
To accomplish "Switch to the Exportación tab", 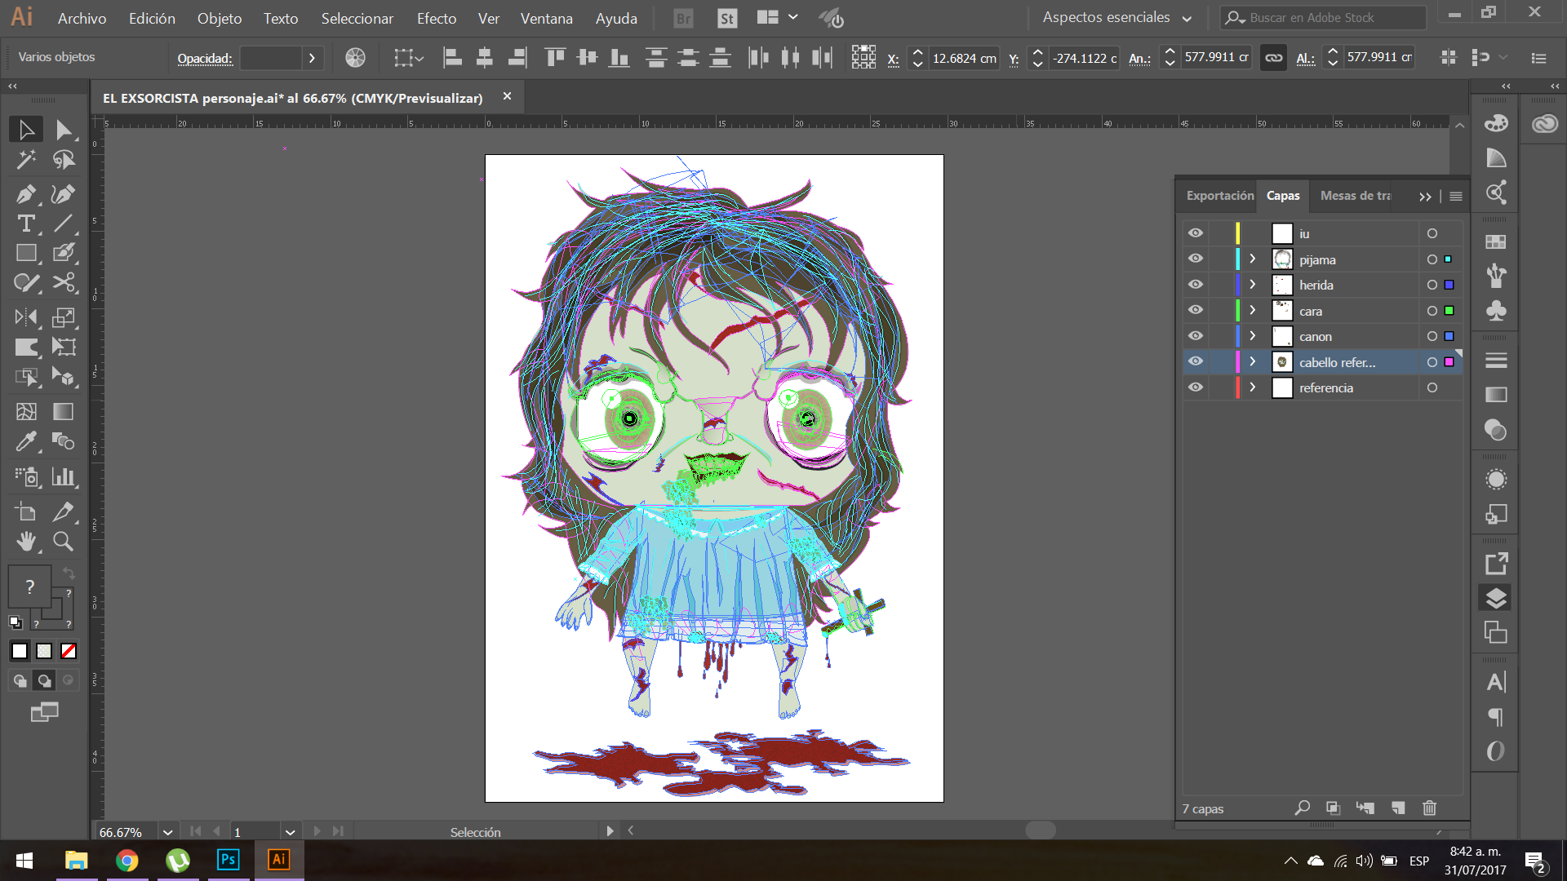I will (x=1220, y=196).
